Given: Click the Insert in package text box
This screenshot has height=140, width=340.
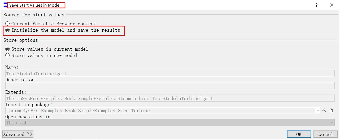Looking at the screenshot, I should tap(159, 111).
